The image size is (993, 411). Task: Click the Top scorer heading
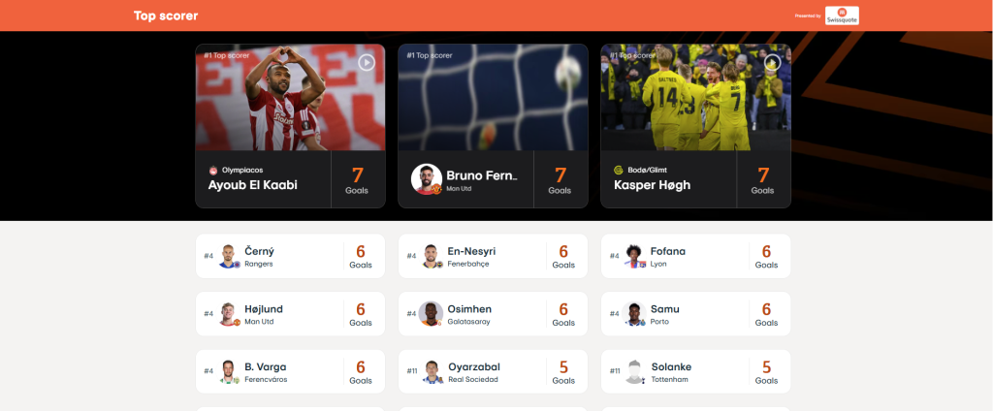166,16
